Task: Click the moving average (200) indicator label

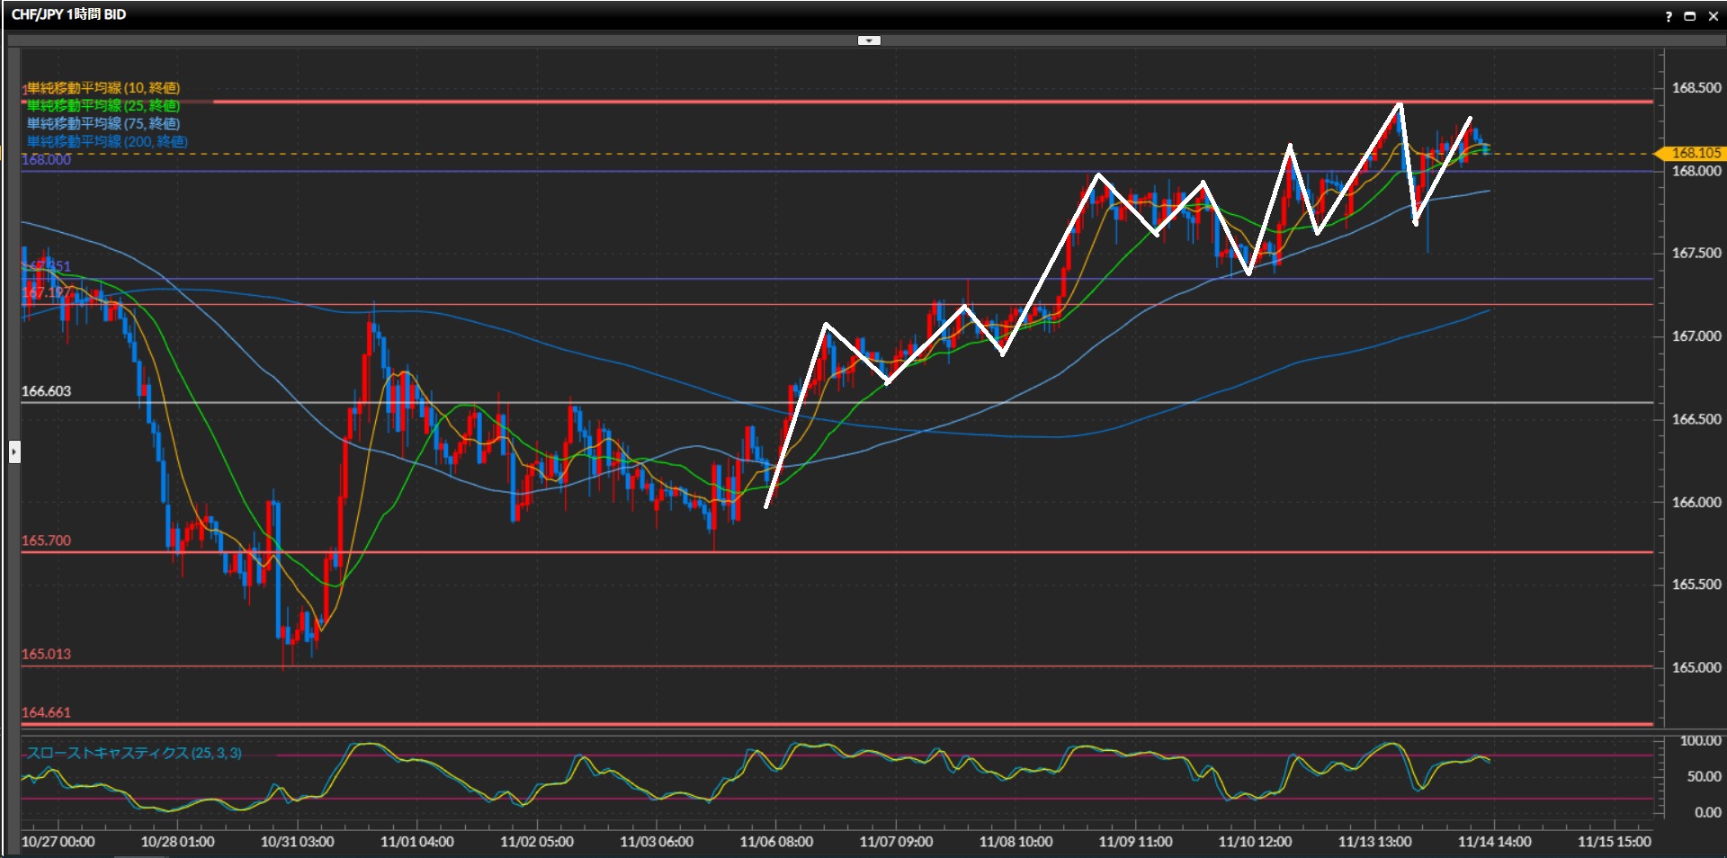Action: 106,142
